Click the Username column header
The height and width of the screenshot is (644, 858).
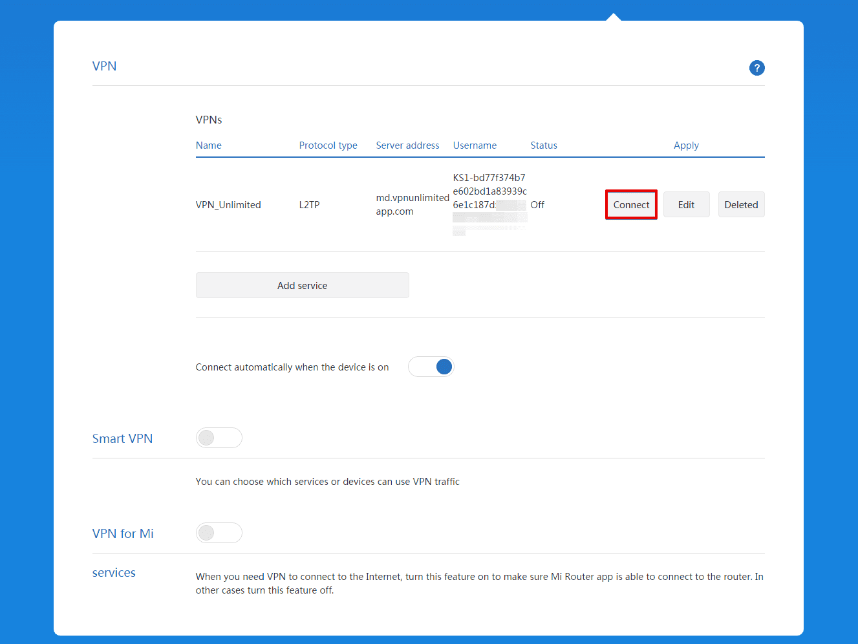click(475, 145)
